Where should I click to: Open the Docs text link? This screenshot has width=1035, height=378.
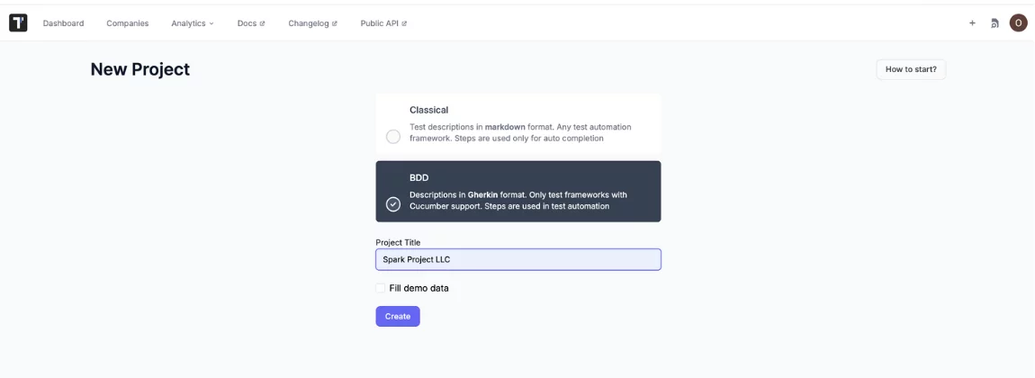[247, 23]
